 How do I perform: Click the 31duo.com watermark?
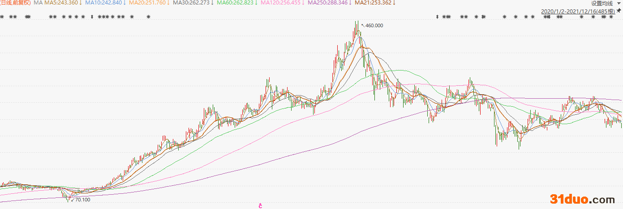click(x=582, y=199)
